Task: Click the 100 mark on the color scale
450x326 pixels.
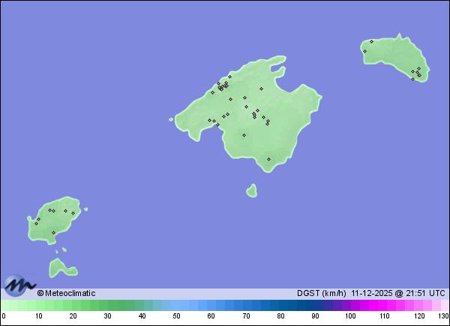Action: (x=350, y=316)
